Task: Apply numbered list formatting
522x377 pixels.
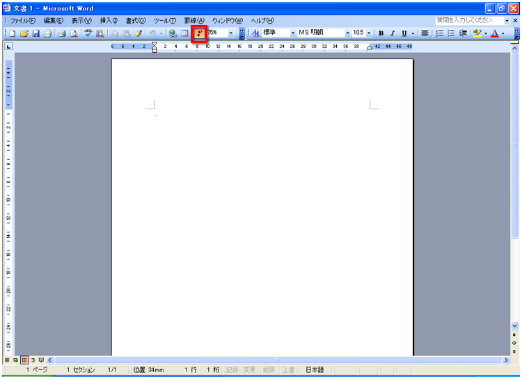Action: click(x=439, y=33)
